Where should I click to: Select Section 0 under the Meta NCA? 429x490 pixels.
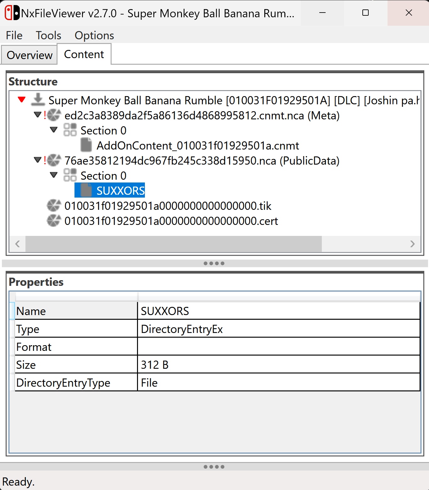coord(103,130)
